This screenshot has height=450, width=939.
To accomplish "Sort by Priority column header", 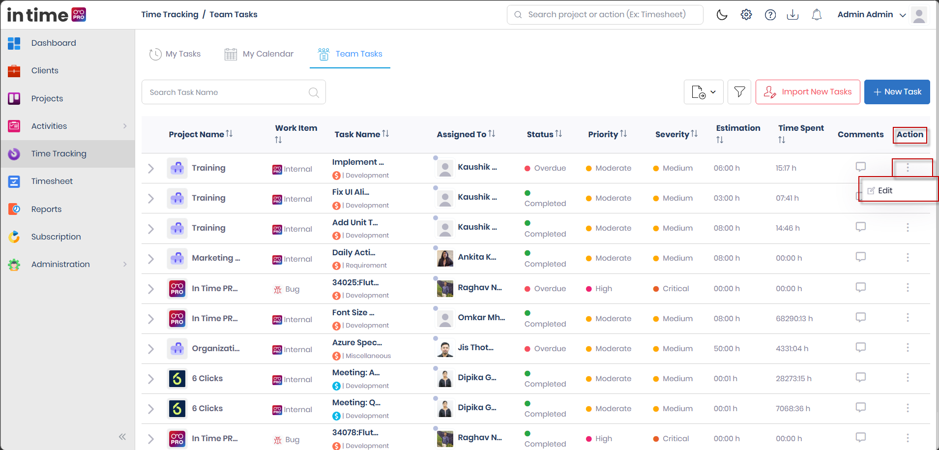I will coord(608,134).
